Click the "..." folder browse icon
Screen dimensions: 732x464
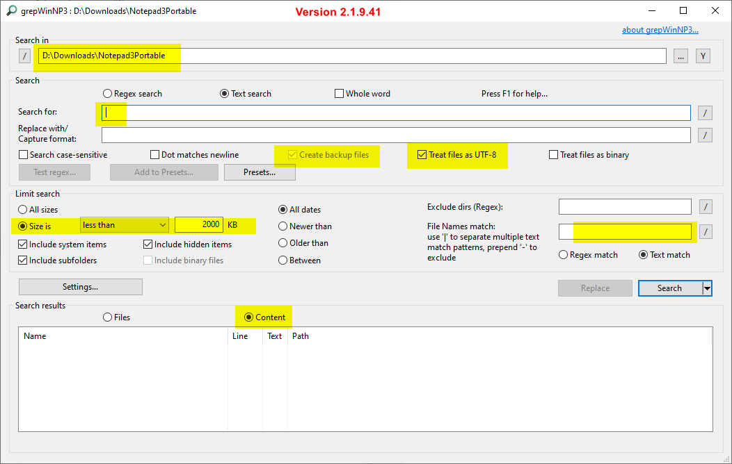click(681, 56)
